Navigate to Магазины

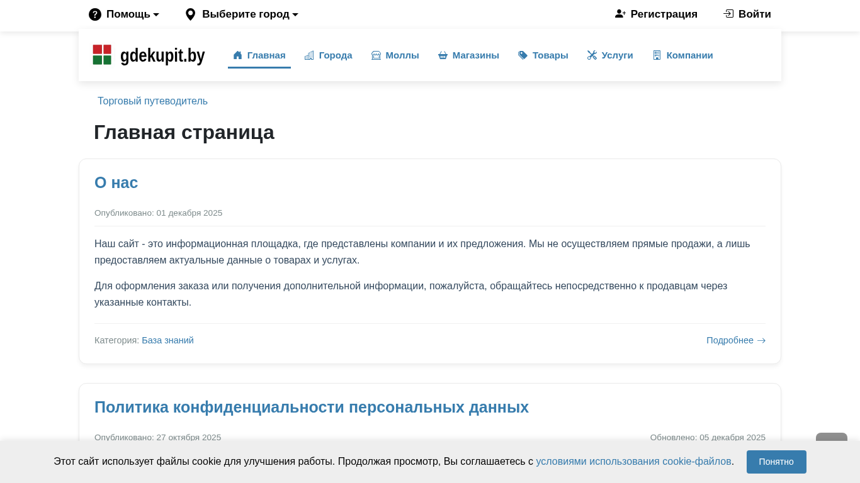tap(468, 55)
